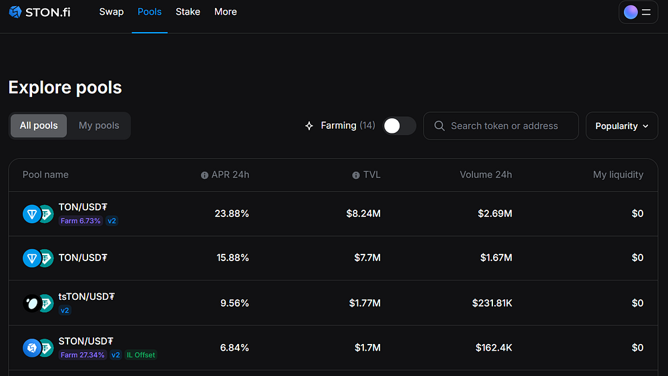Go to the Swap tab

click(111, 12)
